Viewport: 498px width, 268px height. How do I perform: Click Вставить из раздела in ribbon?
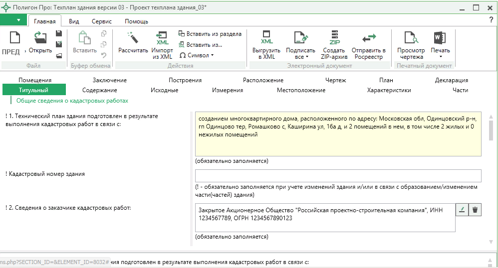pyautogui.click(x=210, y=34)
